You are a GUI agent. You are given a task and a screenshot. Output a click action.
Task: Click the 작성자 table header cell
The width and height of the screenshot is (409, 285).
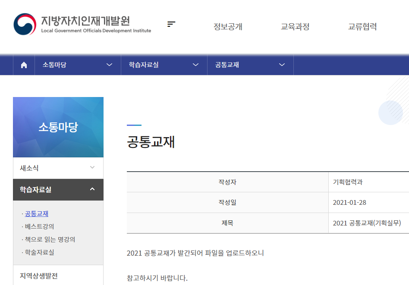[x=227, y=182]
